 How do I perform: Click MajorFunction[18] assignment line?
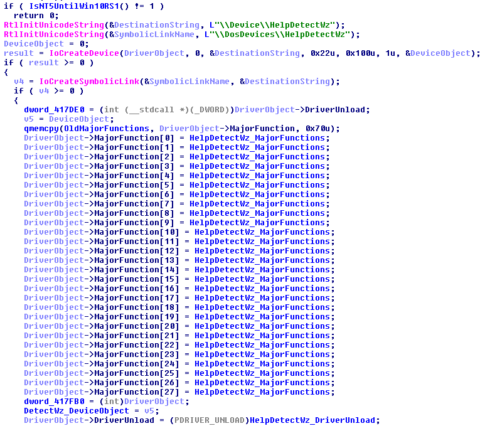coord(179,307)
